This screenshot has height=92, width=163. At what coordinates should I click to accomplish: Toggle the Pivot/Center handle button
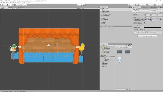(x=19, y=5)
